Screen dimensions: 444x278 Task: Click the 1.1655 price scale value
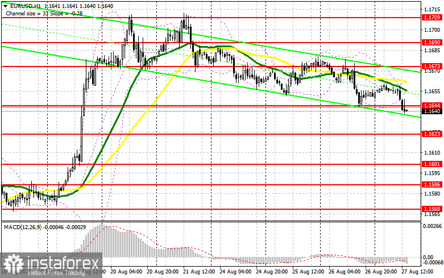point(432,92)
